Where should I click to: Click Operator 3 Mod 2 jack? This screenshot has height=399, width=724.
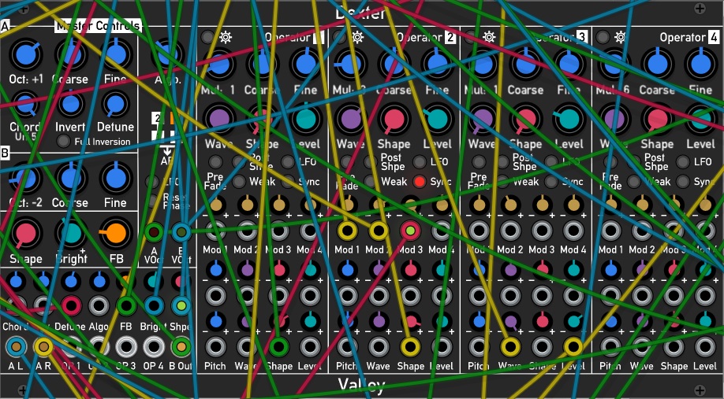tap(510, 231)
